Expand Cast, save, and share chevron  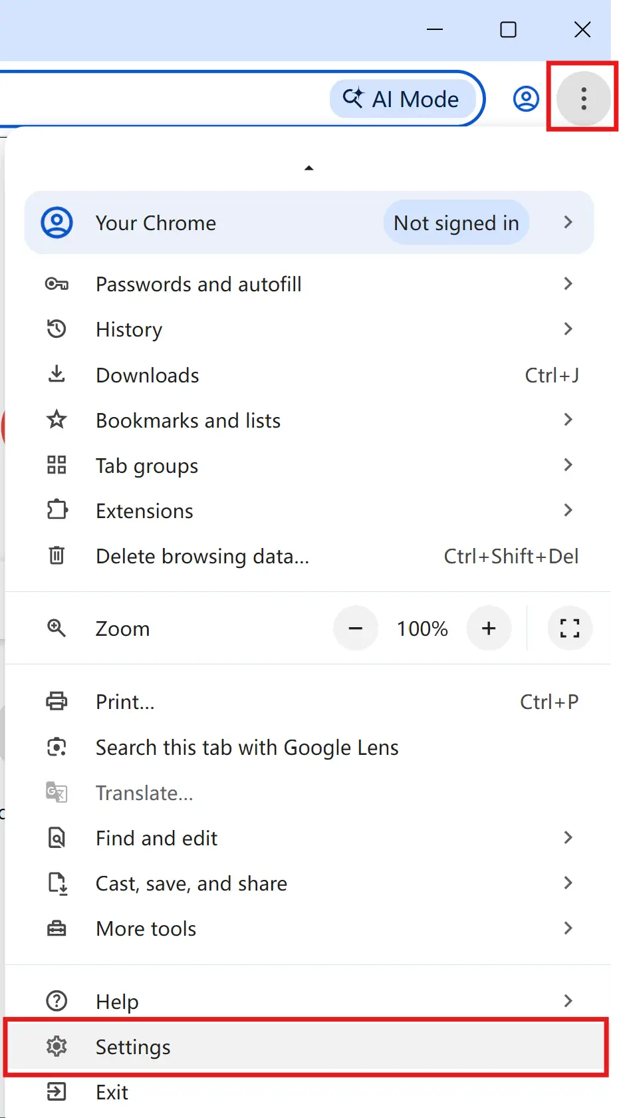(x=568, y=883)
